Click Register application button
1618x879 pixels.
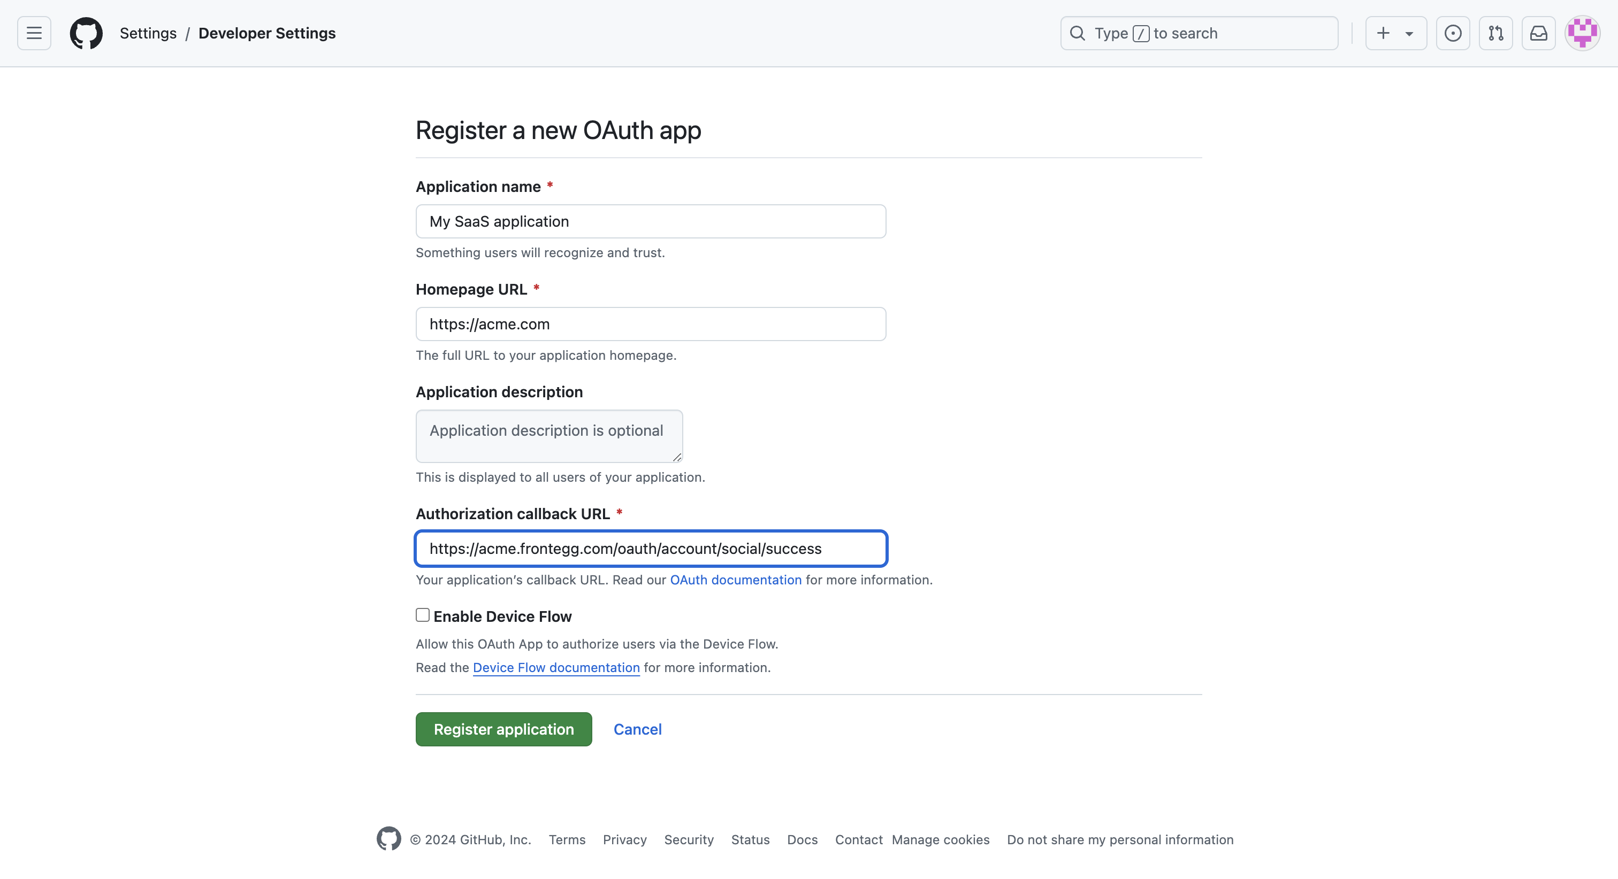(x=503, y=729)
